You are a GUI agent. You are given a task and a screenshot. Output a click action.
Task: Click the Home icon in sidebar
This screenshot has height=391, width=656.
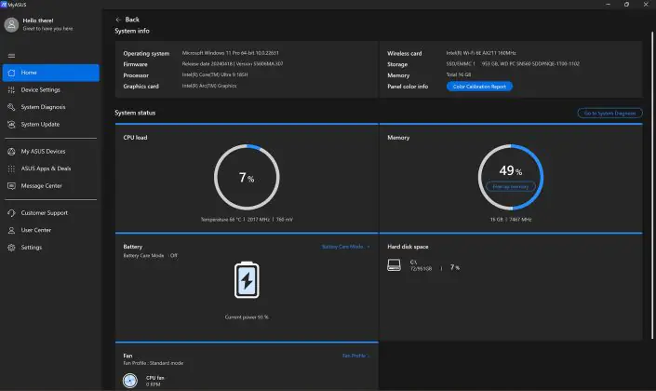coord(11,73)
